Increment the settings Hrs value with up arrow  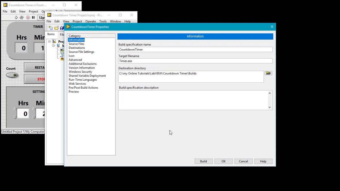(x=15, y=109)
